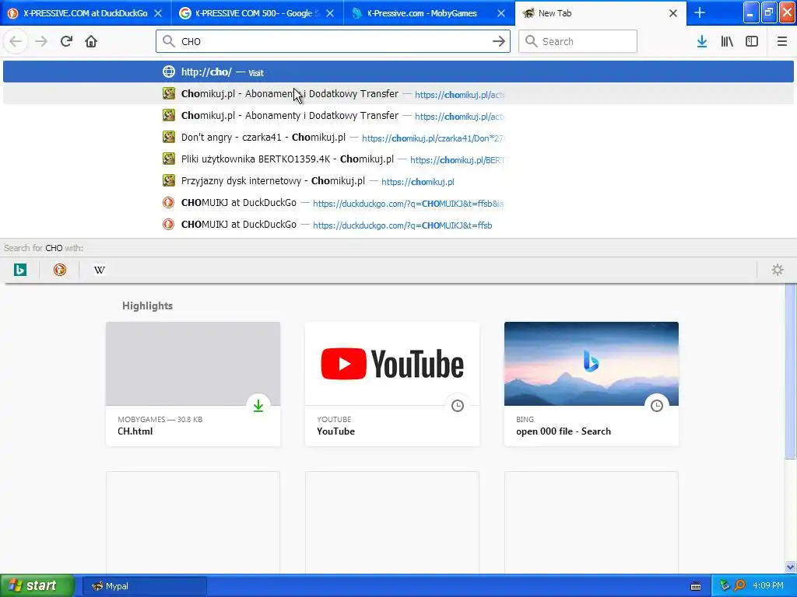Viewport: 797px width, 597px height.
Task: Open Don't angry - czarka41 suggestion
Action: coord(398,138)
